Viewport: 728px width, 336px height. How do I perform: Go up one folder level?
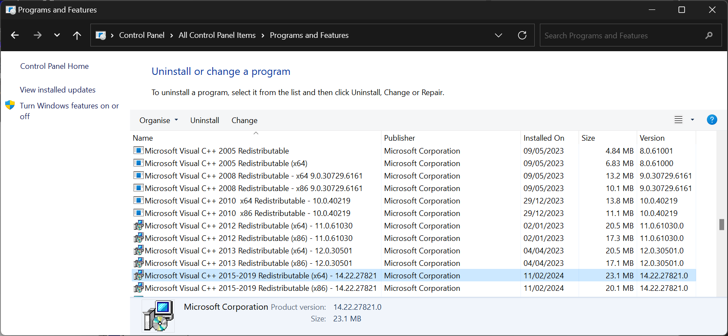77,35
